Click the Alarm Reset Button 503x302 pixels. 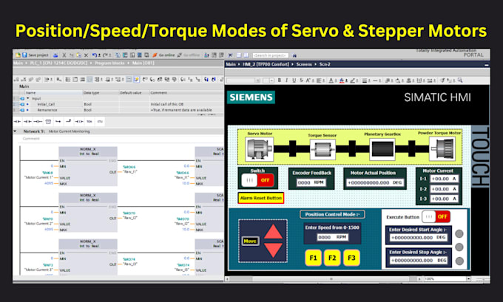click(261, 198)
